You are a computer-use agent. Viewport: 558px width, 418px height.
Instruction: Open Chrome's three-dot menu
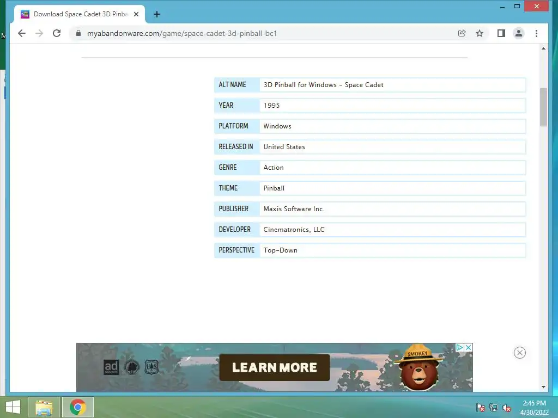pos(536,33)
